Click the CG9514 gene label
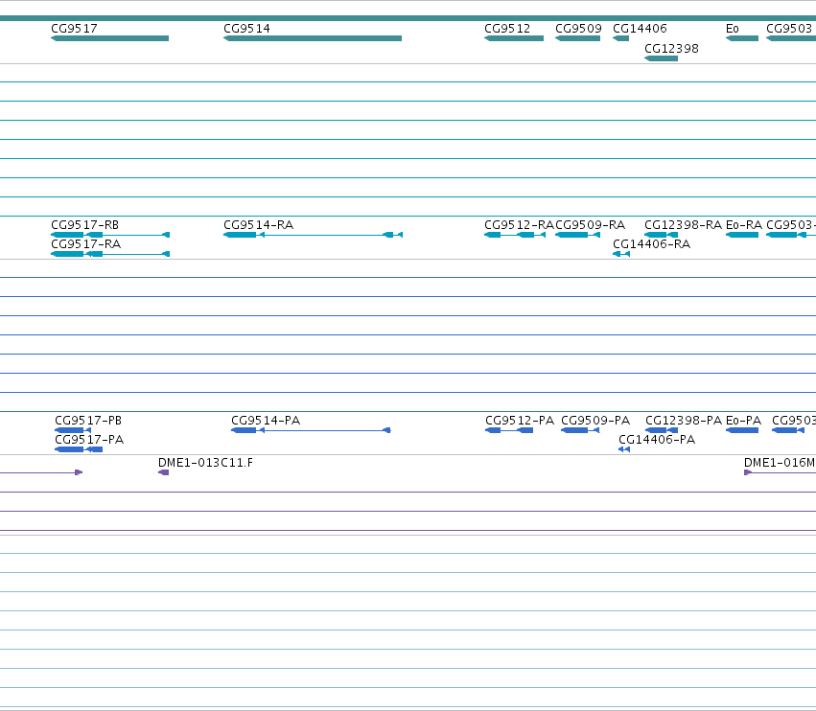The image size is (816, 711). pos(246,29)
